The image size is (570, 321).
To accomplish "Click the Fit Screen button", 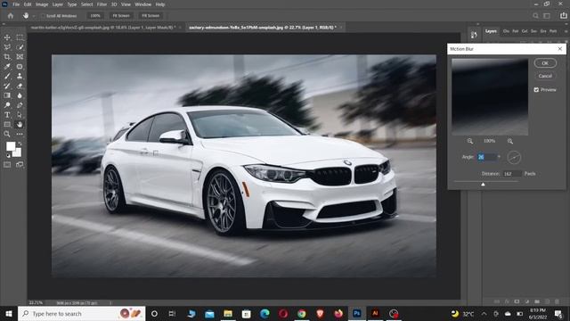I will (x=121, y=16).
